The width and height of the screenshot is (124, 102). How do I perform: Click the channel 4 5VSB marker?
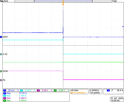(1, 71)
